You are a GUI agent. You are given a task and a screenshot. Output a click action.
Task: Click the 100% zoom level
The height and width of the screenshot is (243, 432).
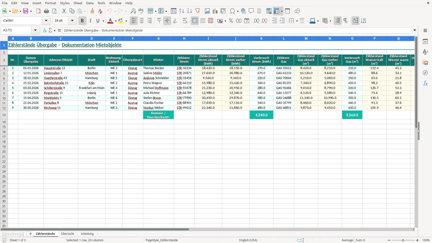point(426,240)
